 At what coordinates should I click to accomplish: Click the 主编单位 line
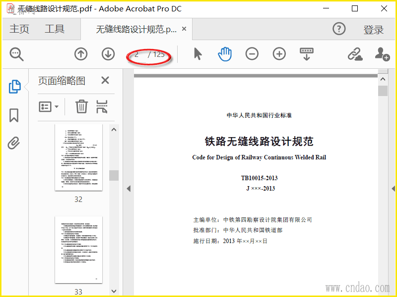(x=253, y=220)
